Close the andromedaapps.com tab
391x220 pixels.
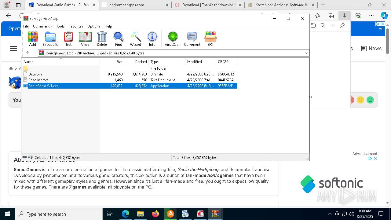pyautogui.click(x=167, y=5)
